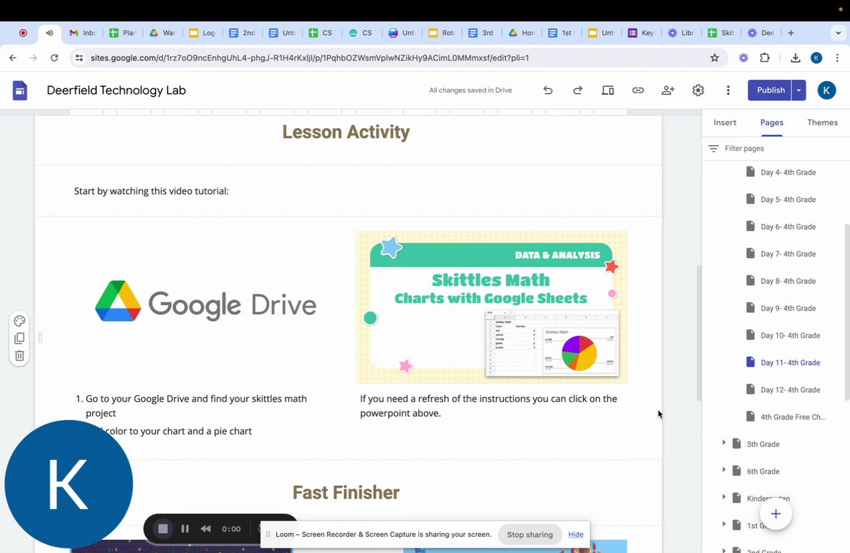The height and width of the screenshot is (553, 850).
Task: Click the Lesson Activity heading text
Action: [345, 132]
